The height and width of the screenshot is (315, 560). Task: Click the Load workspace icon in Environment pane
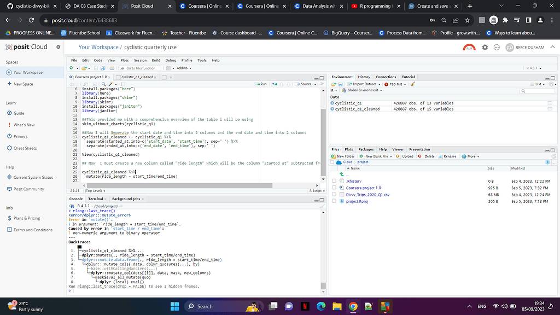pos(334,84)
